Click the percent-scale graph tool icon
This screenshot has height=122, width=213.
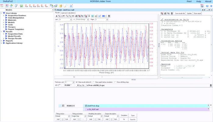(x=59, y=16)
